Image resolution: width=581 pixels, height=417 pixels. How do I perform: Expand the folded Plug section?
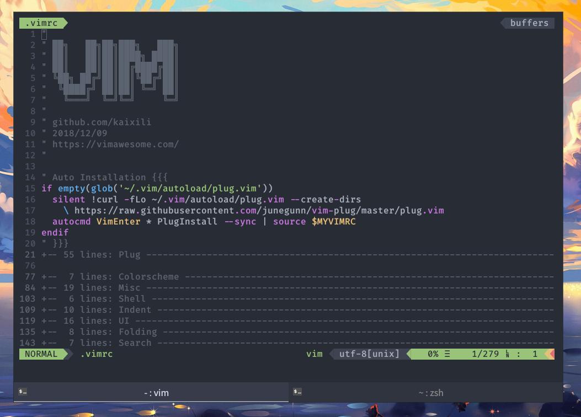pyautogui.click(x=297, y=255)
